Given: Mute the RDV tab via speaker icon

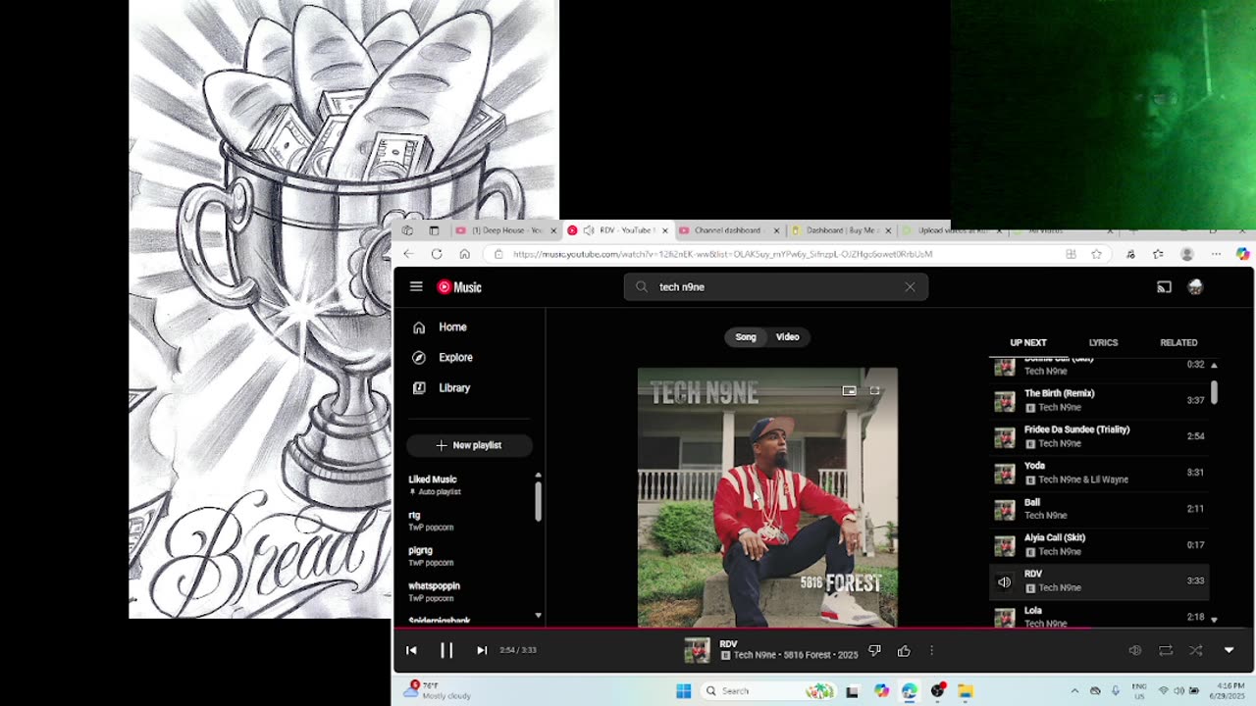Looking at the screenshot, I should coord(588,230).
